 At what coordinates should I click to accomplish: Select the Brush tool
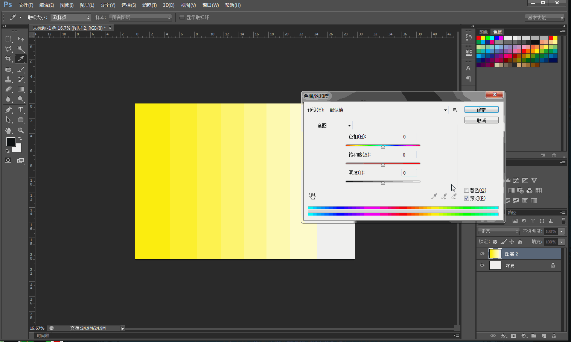click(21, 70)
